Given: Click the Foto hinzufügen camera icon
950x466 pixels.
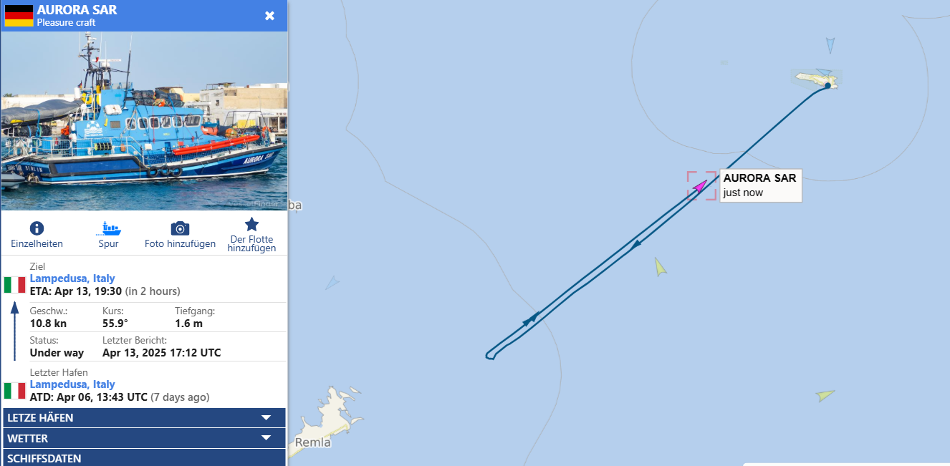Looking at the screenshot, I should click(180, 228).
